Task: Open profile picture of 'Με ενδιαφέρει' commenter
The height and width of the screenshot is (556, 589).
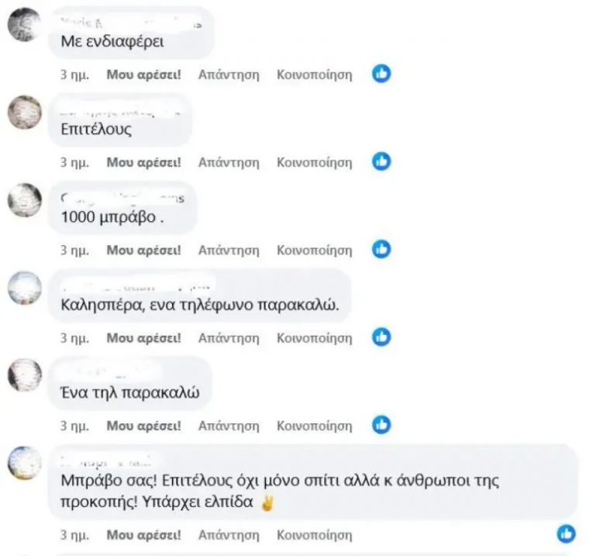Action: (25, 25)
